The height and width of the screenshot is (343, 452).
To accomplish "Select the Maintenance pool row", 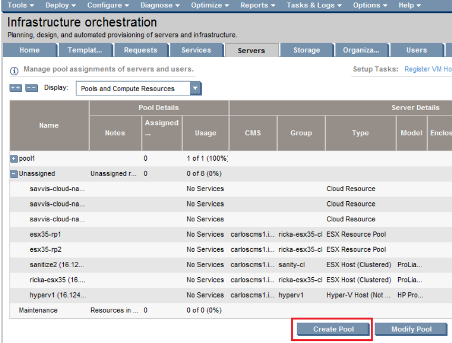I will click(38, 310).
